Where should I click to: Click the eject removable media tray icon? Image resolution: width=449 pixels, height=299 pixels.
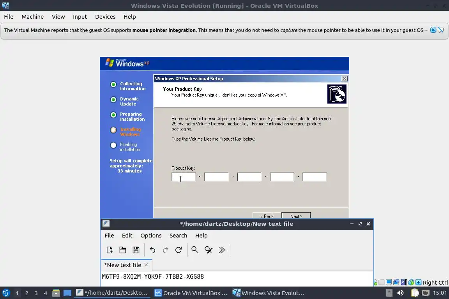tap(389, 293)
